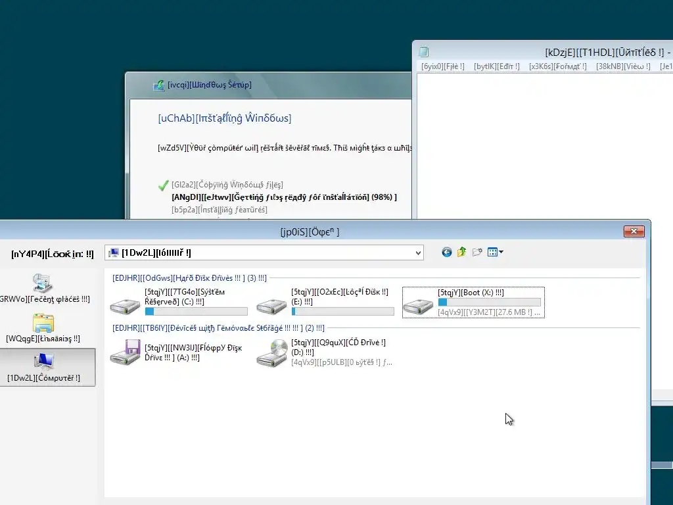This screenshot has width=673, height=505.
Task: Select Boot (X:) drive
Action: 473,302
